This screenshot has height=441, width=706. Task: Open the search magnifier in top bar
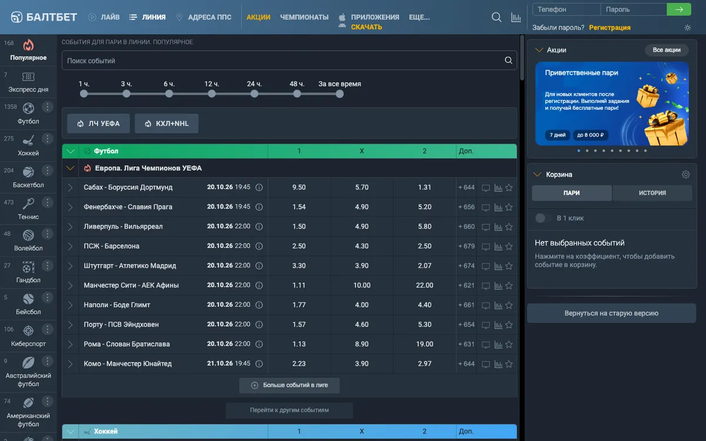[497, 17]
